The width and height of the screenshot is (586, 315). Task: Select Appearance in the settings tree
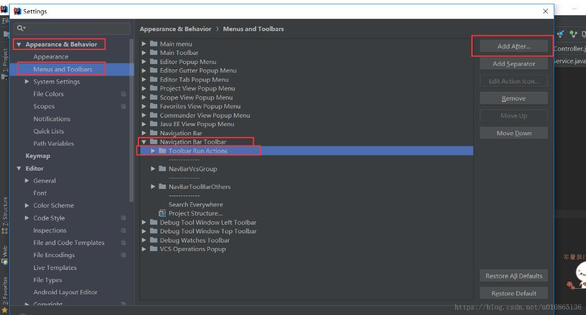pos(51,57)
